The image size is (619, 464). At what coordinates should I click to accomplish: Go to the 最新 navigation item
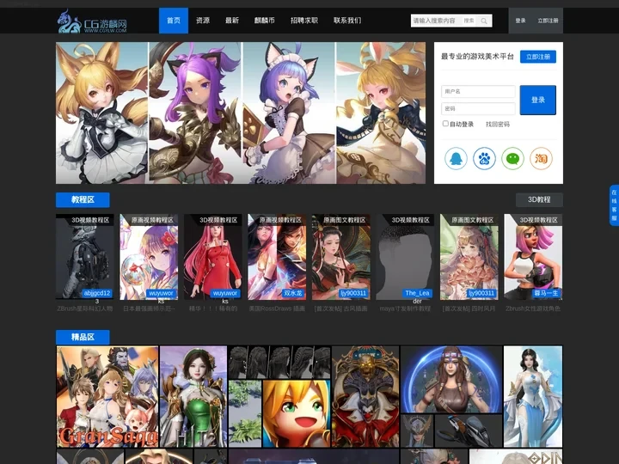coord(232,21)
